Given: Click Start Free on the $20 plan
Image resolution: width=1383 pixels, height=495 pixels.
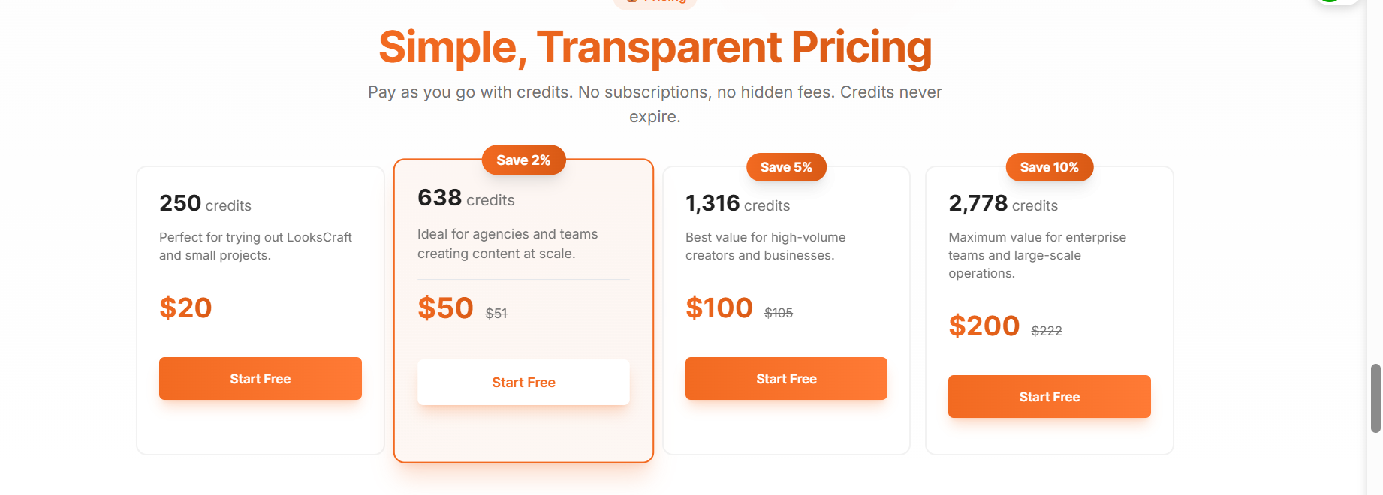Looking at the screenshot, I should [x=260, y=379].
